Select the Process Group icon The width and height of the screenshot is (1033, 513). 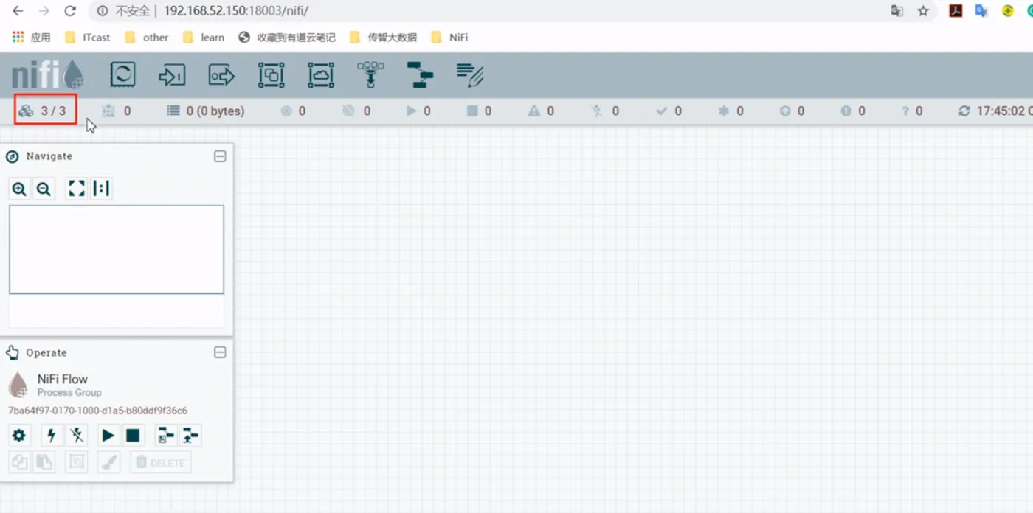tap(271, 74)
